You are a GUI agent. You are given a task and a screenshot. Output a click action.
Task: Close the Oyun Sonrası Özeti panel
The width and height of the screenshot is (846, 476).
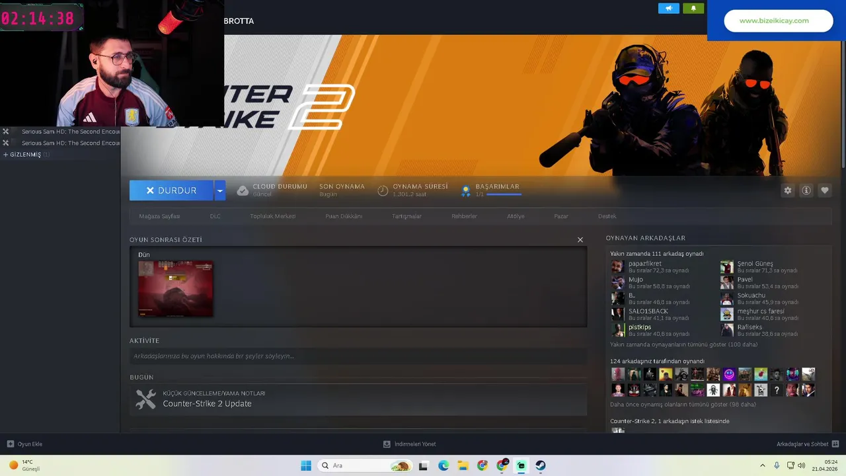580,240
